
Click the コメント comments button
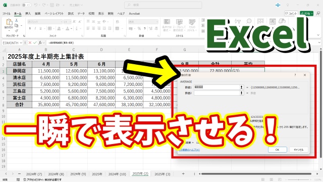(x=291, y=14)
